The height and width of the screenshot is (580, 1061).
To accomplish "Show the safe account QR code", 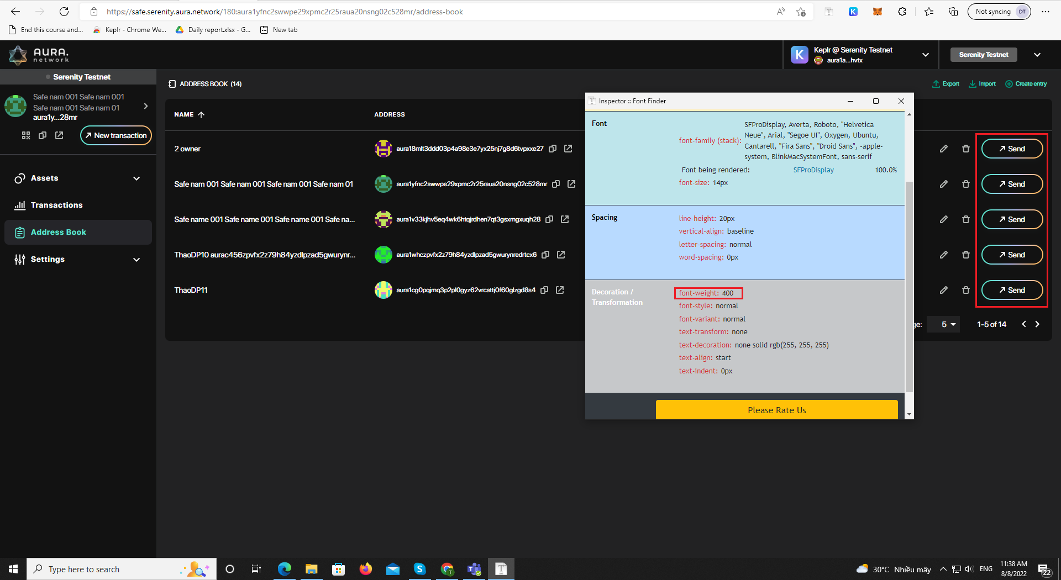I will 26,135.
